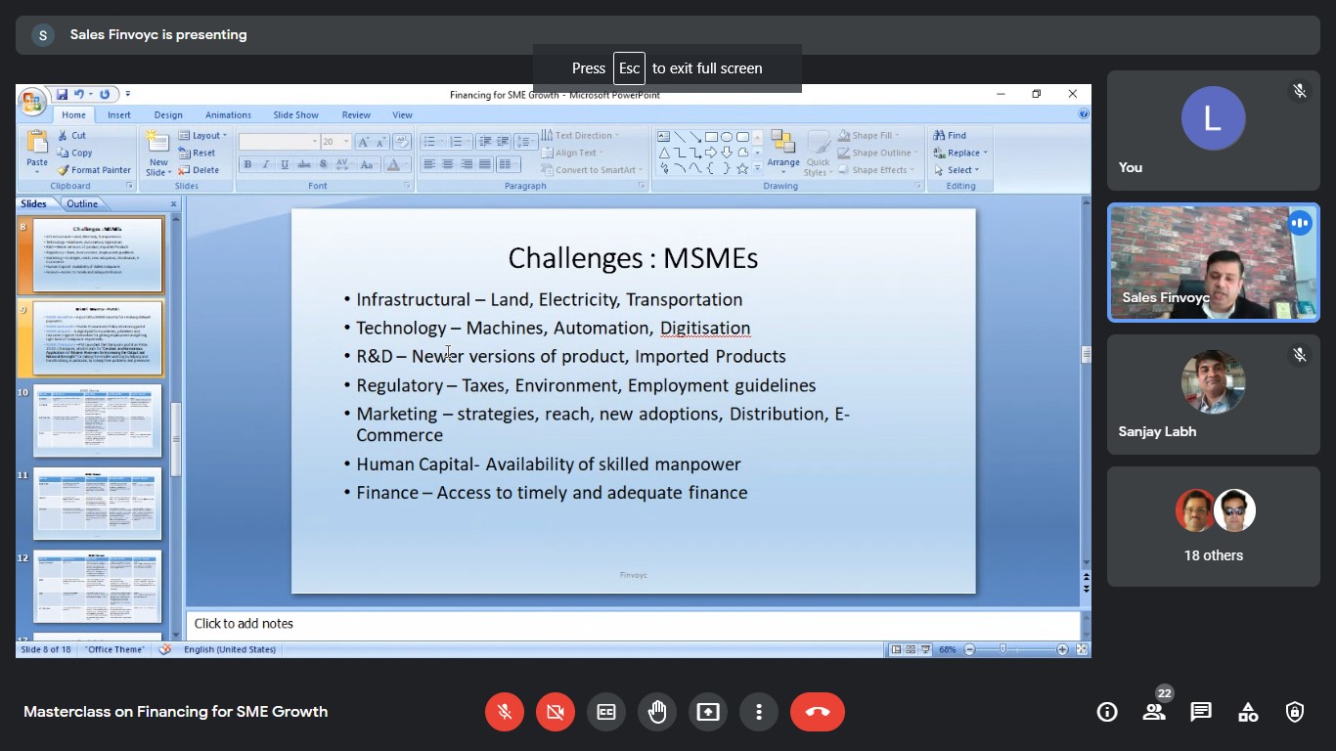Open the Text Direction dropdown
1336x751 pixels.
(x=581, y=136)
